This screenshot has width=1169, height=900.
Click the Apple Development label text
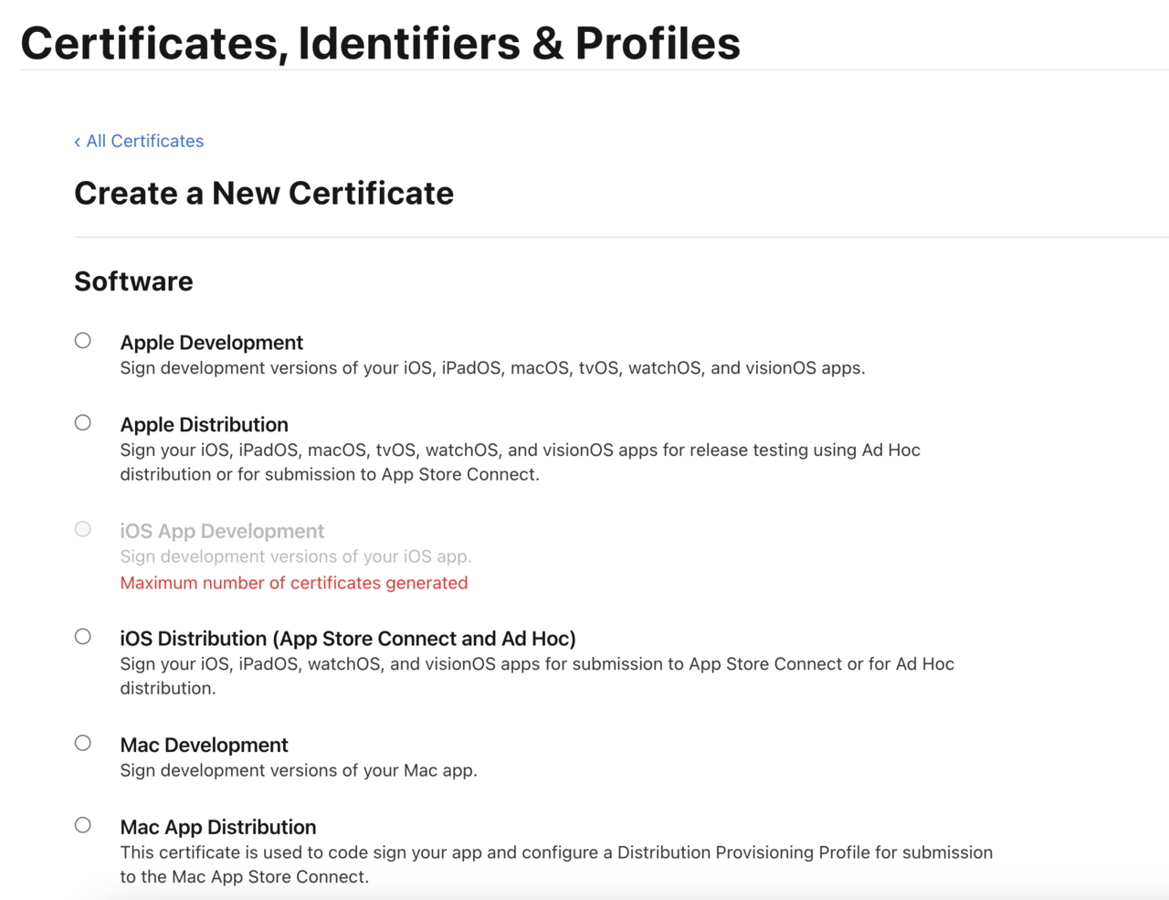(211, 343)
